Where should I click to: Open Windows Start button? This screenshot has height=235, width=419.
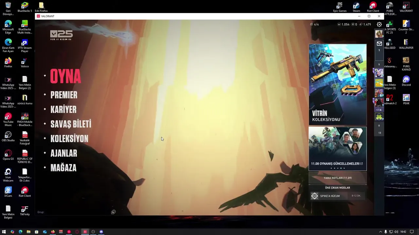tap(4, 232)
